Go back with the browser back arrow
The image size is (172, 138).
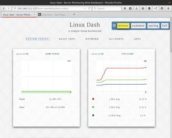pos(4,8)
